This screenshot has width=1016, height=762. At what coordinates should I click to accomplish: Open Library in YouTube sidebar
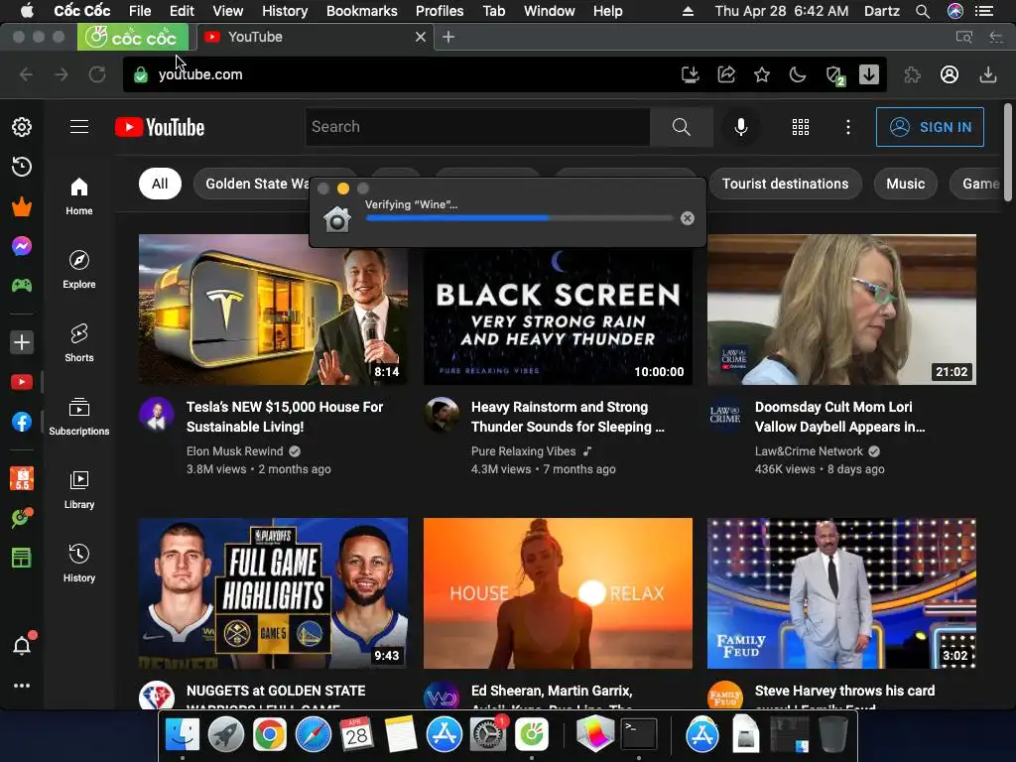pos(79,489)
